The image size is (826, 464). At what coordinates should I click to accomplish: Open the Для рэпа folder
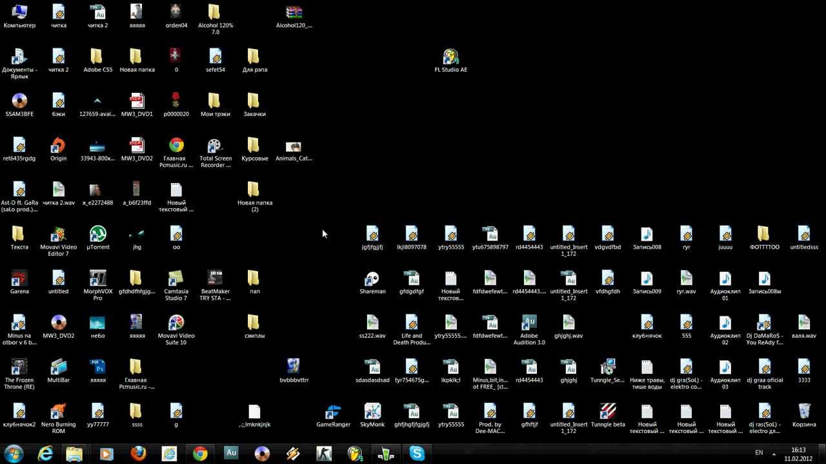pos(254,61)
